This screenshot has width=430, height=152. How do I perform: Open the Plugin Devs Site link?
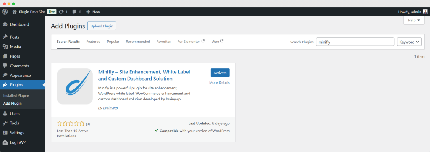pyautogui.click(x=32, y=12)
